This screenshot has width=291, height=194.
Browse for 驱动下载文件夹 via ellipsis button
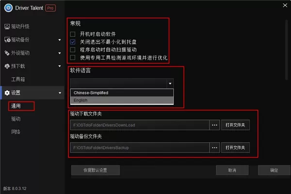click(214, 125)
